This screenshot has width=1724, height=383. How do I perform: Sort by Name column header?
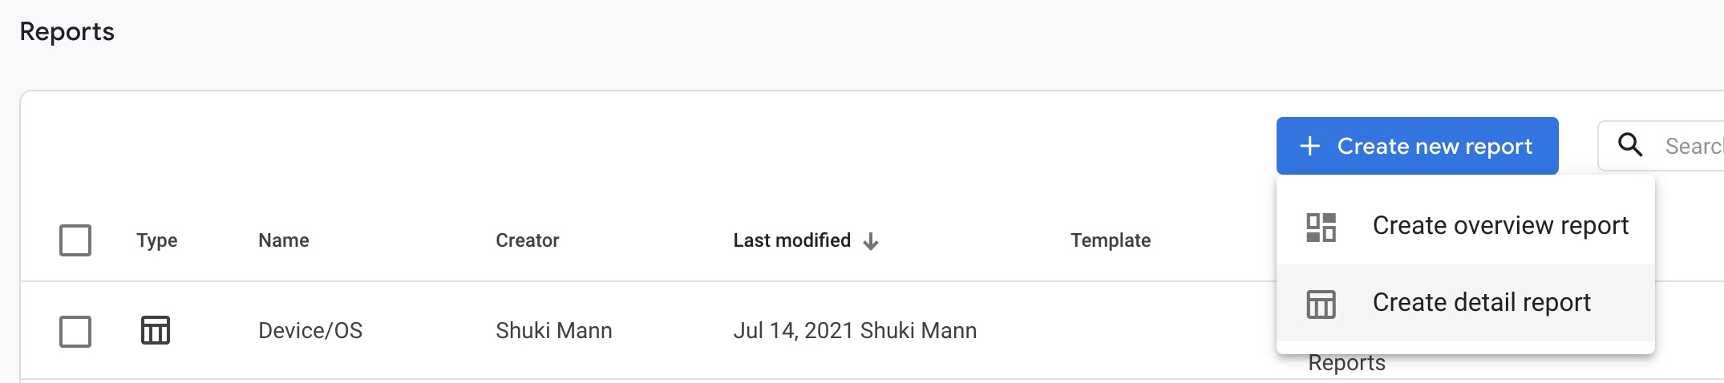283,240
